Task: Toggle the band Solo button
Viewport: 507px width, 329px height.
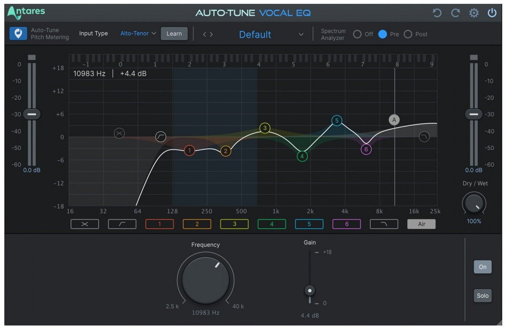Action: (482, 295)
